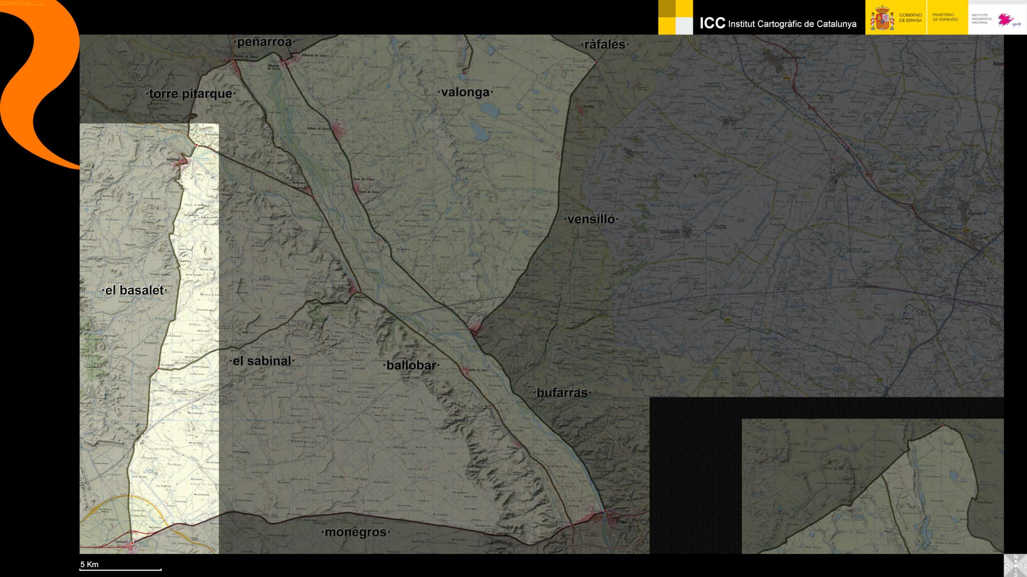Click the north-south compass rose icon

pyautogui.click(x=1015, y=565)
